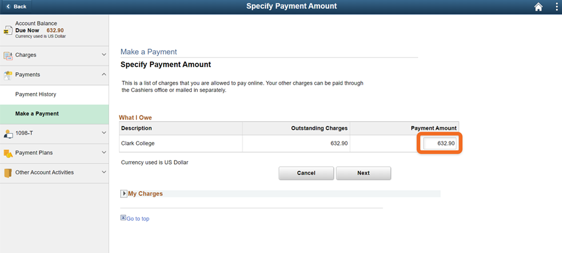This screenshot has height=253, width=562.
Task: Expand Other Account Activities chevron
Action: [x=104, y=172]
